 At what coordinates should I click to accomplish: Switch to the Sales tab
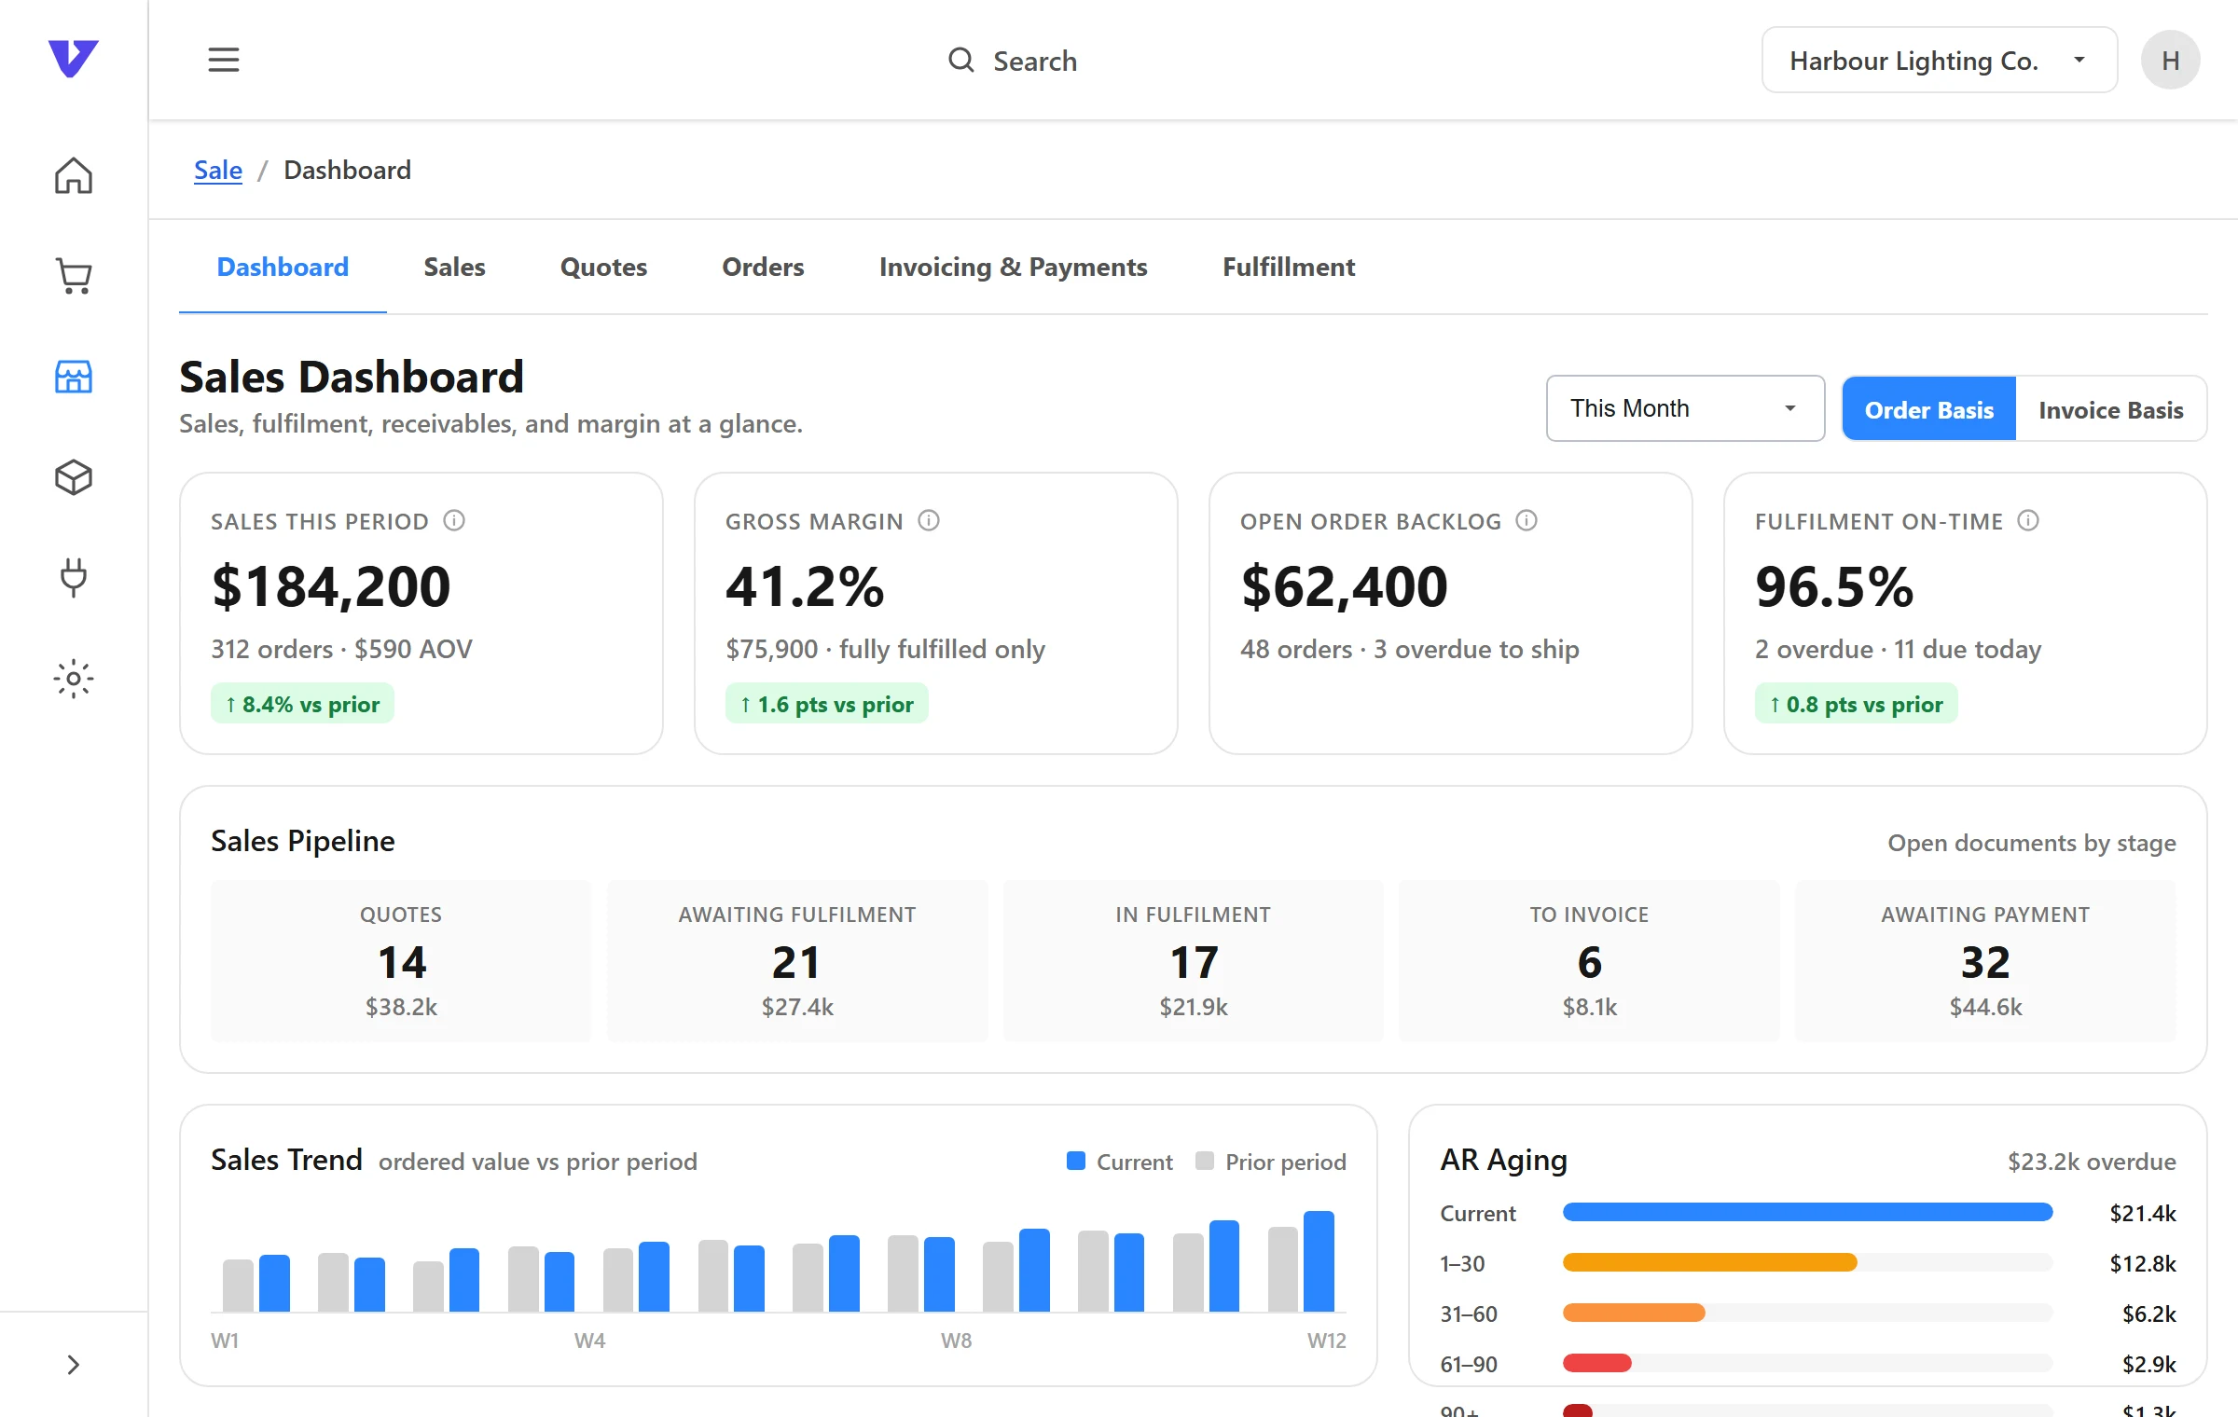454,268
